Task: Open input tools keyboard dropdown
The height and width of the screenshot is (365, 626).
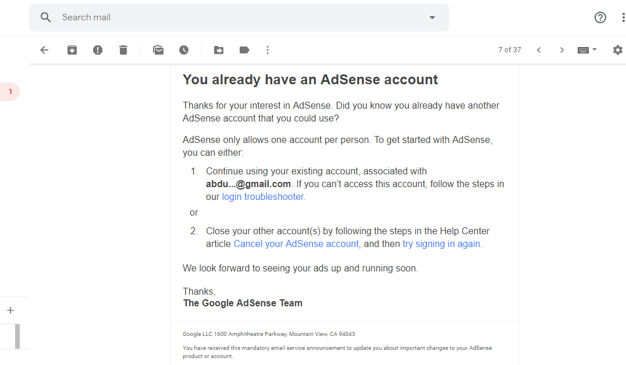Action: [x=587, y=50]
